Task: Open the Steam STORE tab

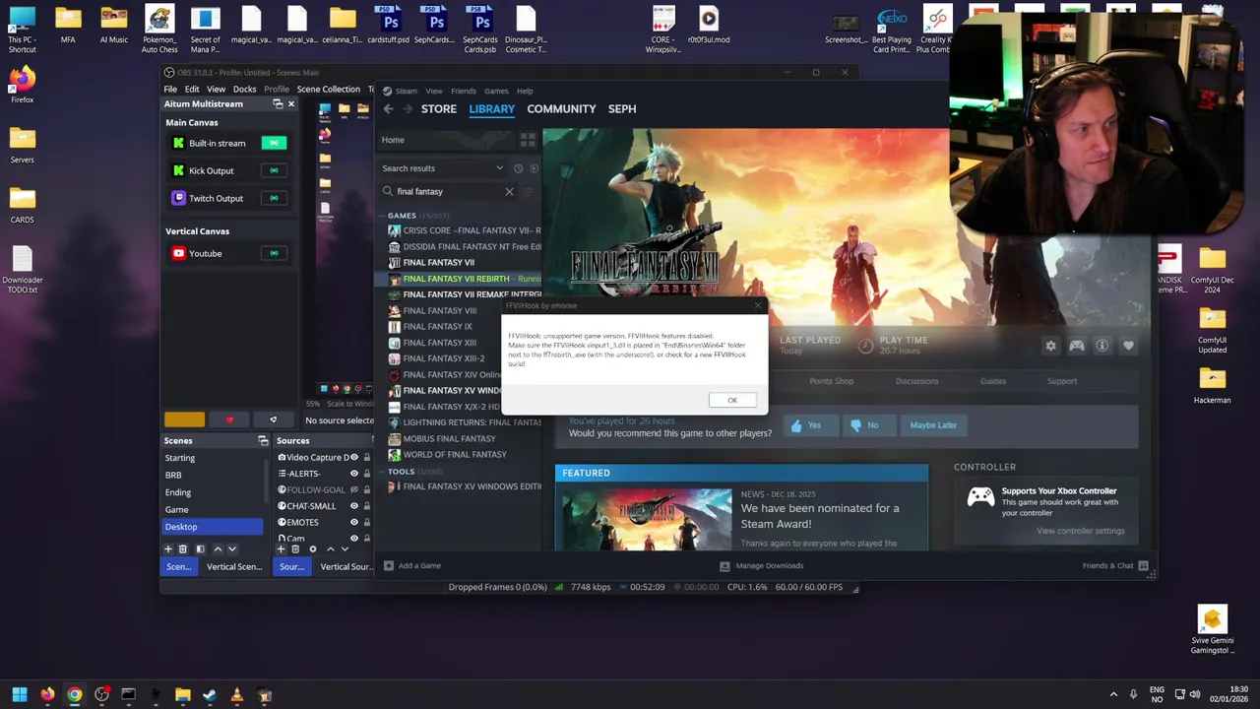Action: click(x=439, y=109)
